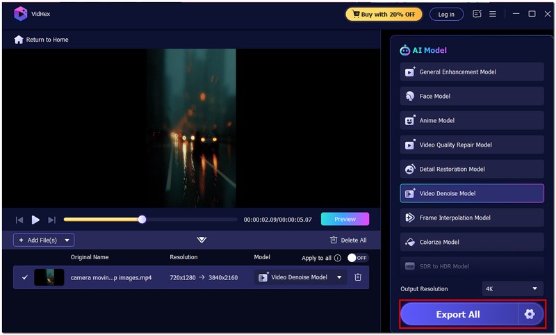The height and width of the screenshot is (335, 556).
Task: Skip to previous frame icon
Action: pos(19,220)
